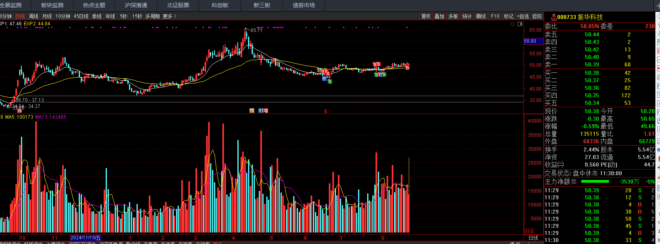This screenshot has width=660, height=244.
Task: Switch to 热点主题 tab
Action: pos(94,5)
